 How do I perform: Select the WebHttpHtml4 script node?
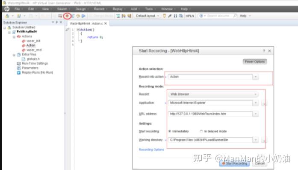pos(27,32)
